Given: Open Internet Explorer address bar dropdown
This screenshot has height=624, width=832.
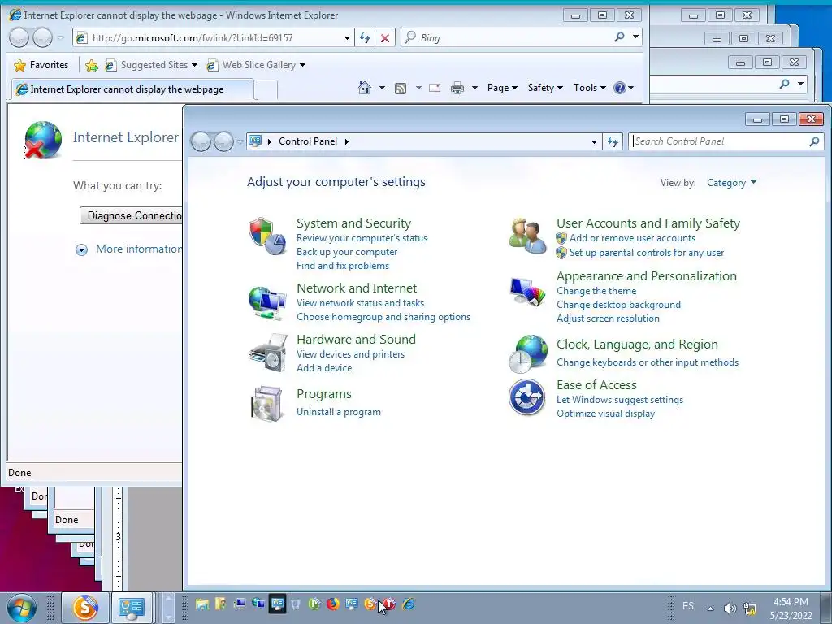Looking at the screenshot, I should (x=347, y=37).
